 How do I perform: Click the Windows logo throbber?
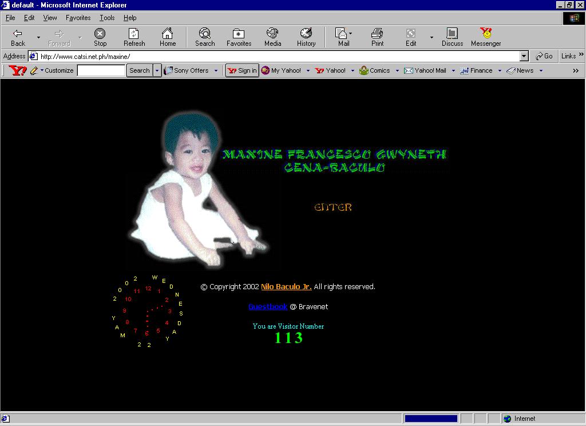(573, 18)
